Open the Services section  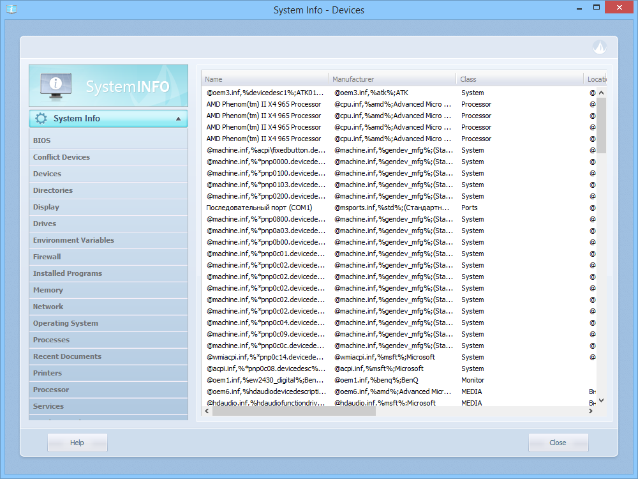click(x=108, y=406)
